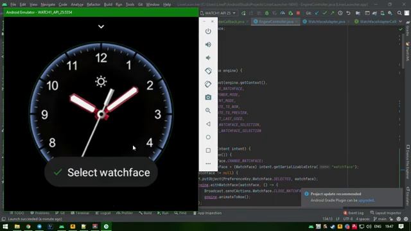411x231 pixels.
Task: Click the Git push arrow icon
Action: tap(332, 13)
